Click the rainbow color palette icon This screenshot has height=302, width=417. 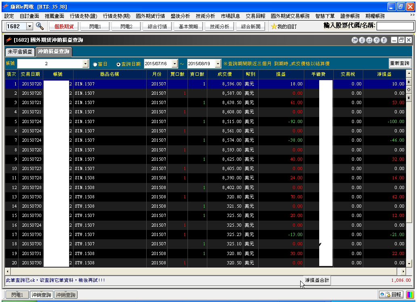[x=410, y=295]
